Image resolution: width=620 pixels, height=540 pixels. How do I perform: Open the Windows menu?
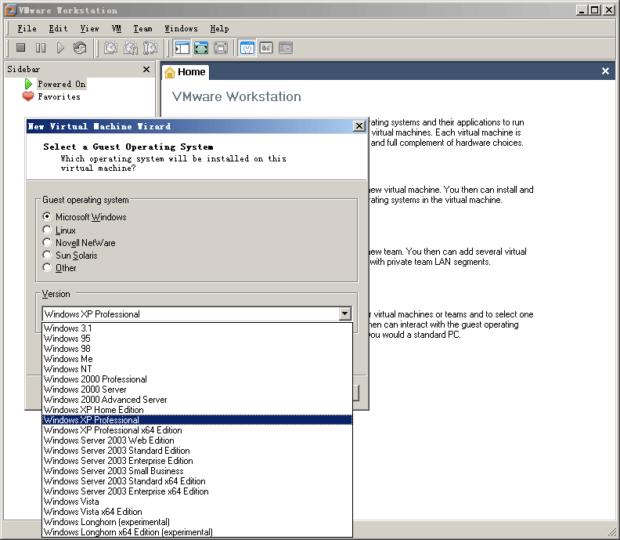coord(181,28)
